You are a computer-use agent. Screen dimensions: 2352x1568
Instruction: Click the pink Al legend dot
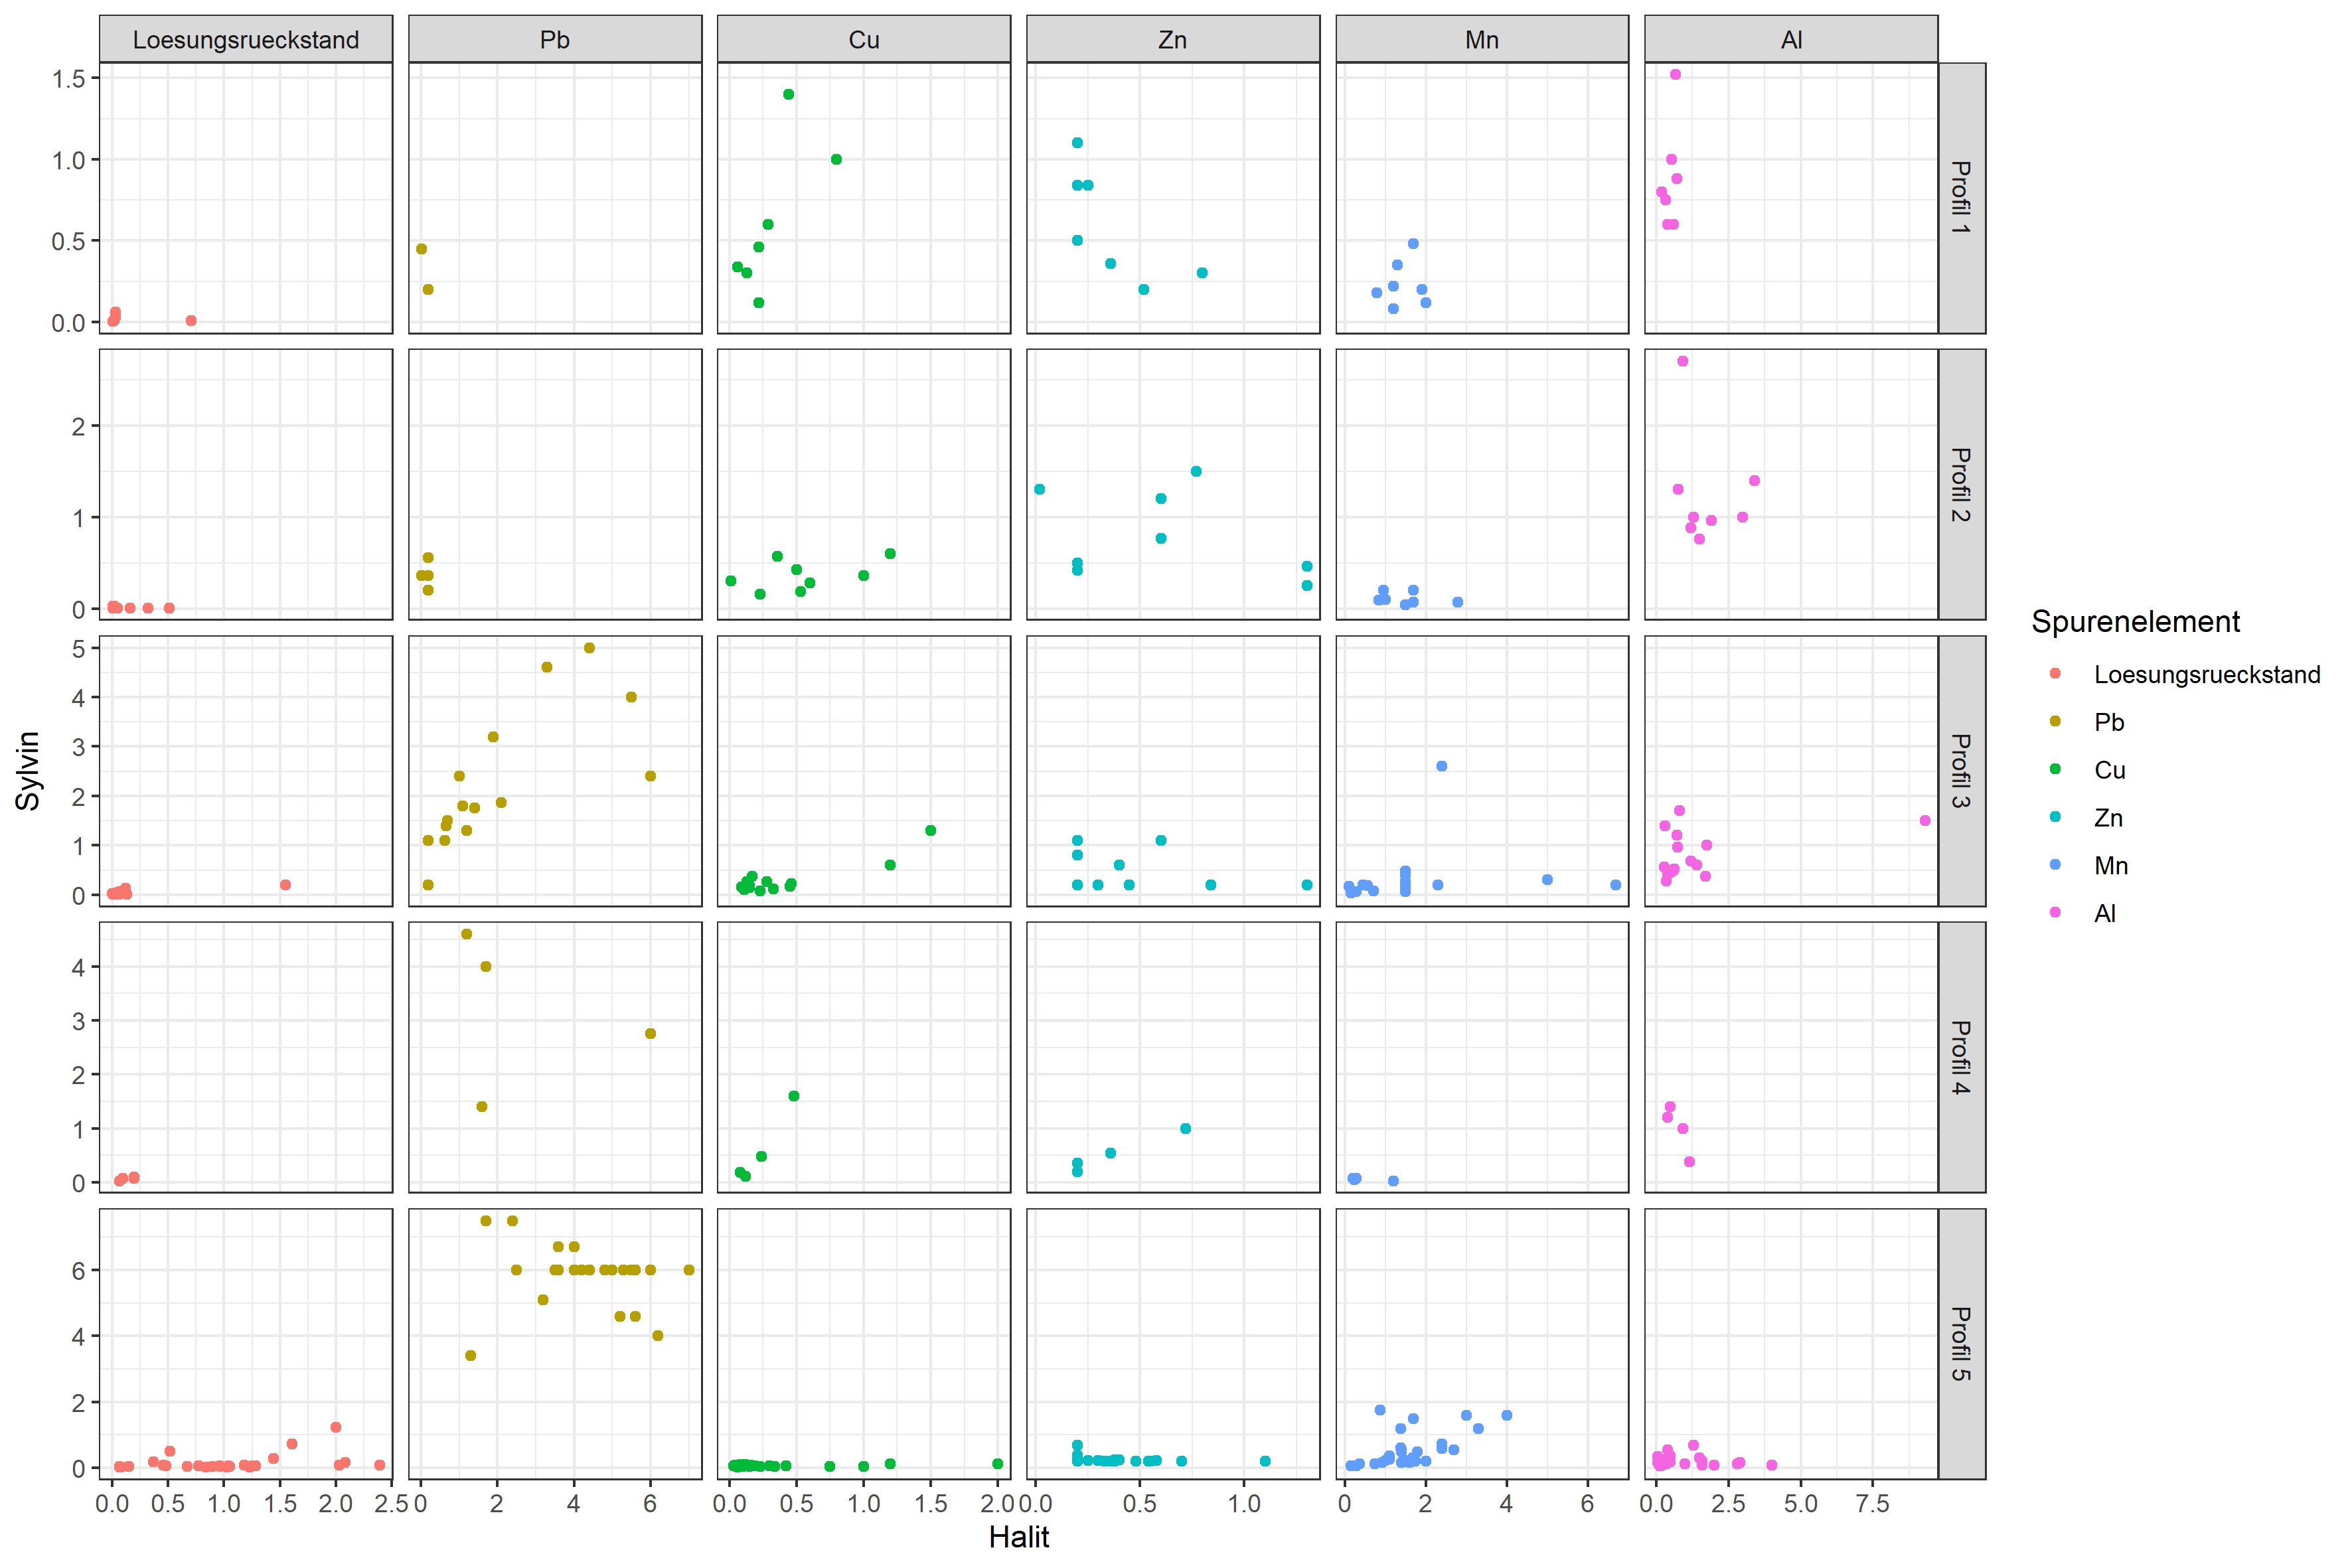2055,913
